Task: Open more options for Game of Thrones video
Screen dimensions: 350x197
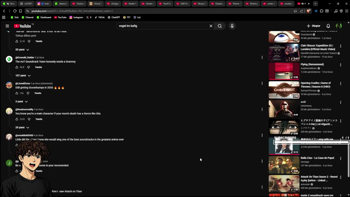Action: (x=340, y=84)
